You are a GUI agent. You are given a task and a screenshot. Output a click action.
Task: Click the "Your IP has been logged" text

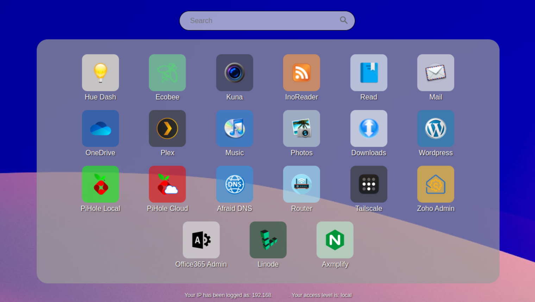click(x=228, y=295)
